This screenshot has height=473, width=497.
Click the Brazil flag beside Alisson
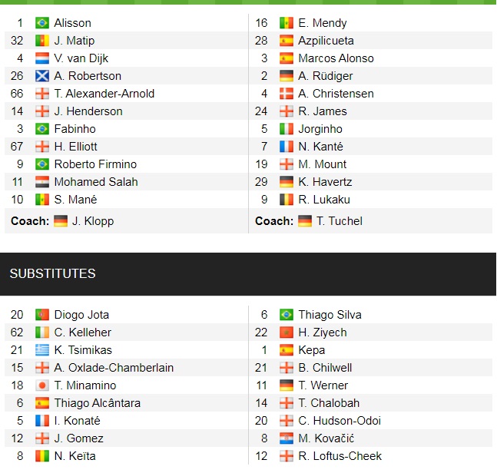[x=42, y=23]
